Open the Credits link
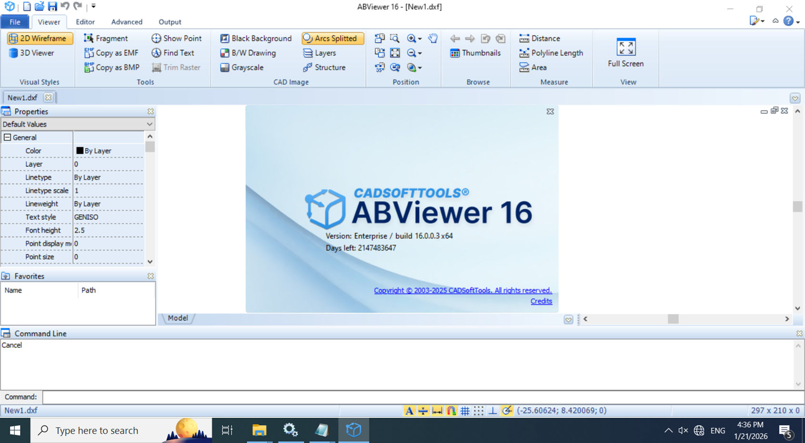 (x=541, y=301)
